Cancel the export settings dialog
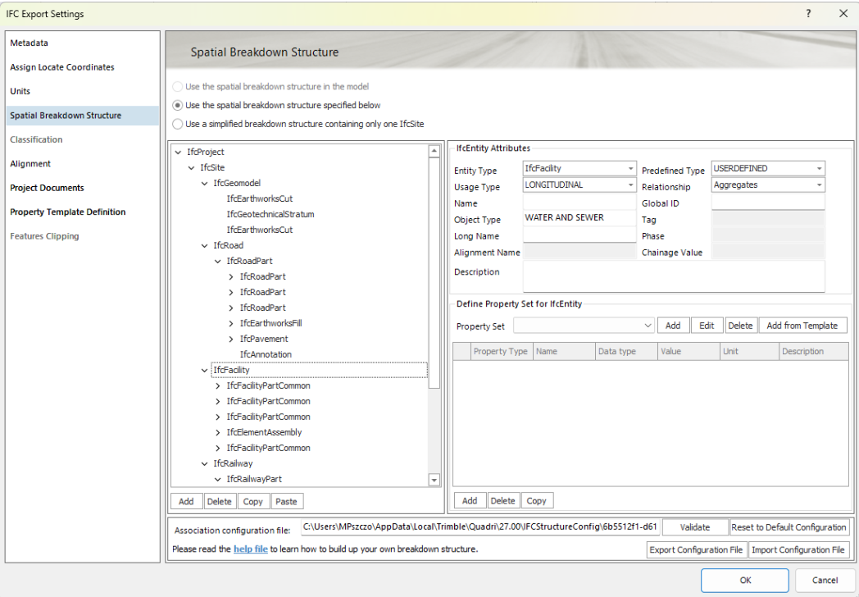The image size is (859, 597). [825, 580]
